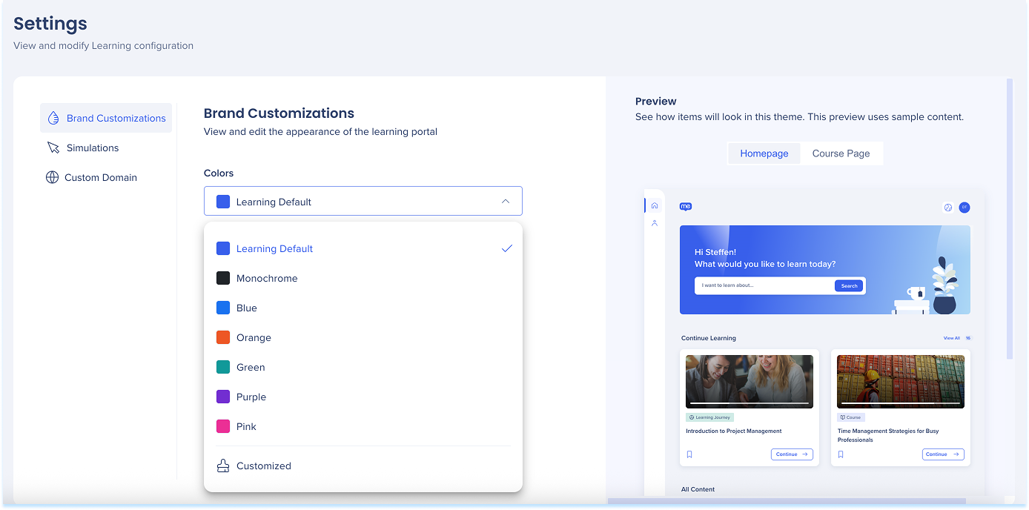Switch to the Course Page tab
Image resolution: width=1029 pixels, height=510 pixels.
(841, 153)
